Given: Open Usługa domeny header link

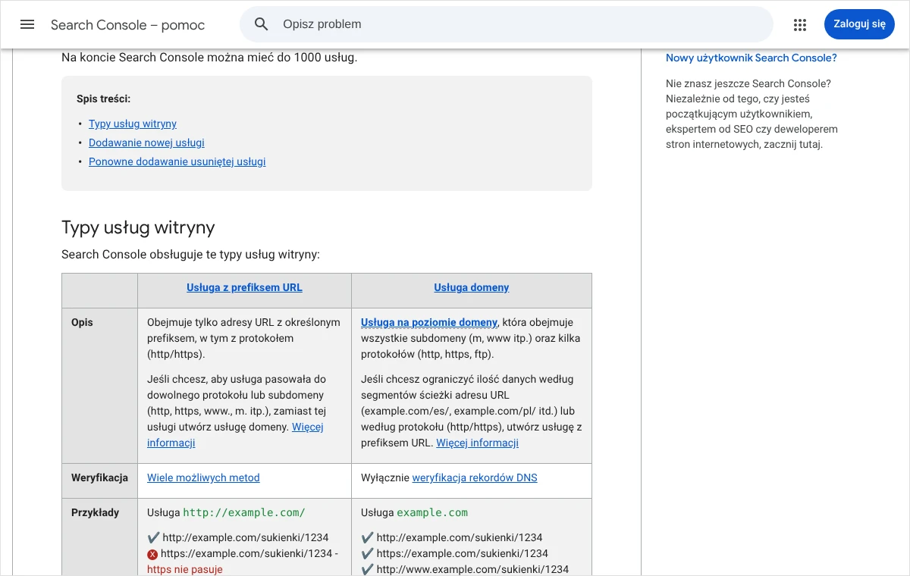Looking at the screenshot, I should coord(472,287).
